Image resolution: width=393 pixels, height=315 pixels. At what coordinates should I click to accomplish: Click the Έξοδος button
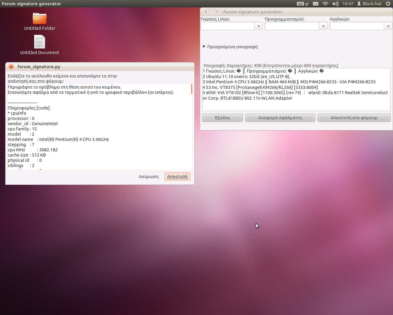point(223,118)
